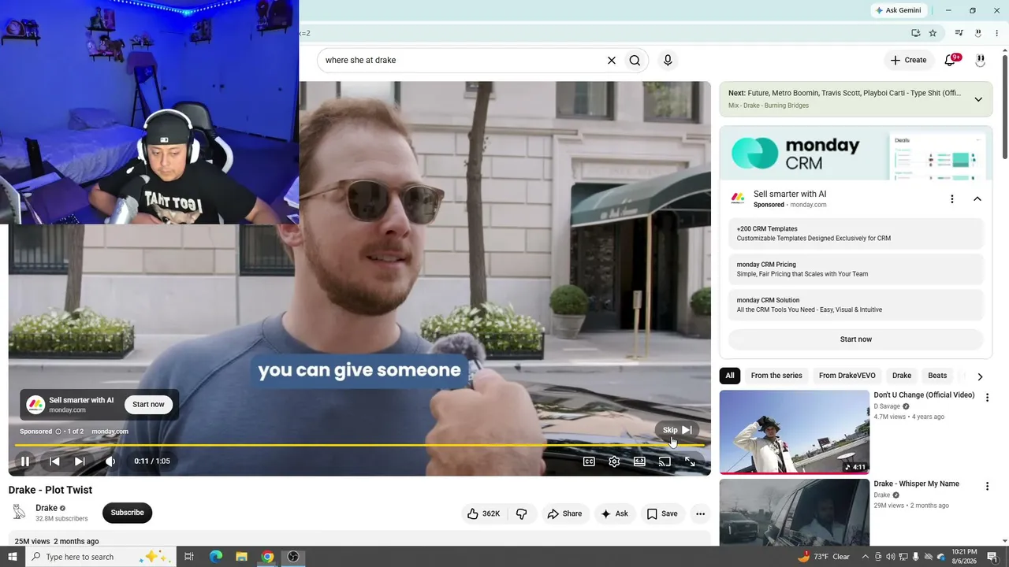The width and height of the screenshot is (1009, 567).
Task: Open monday.com link in ad overlay
Action: (110, 432)
